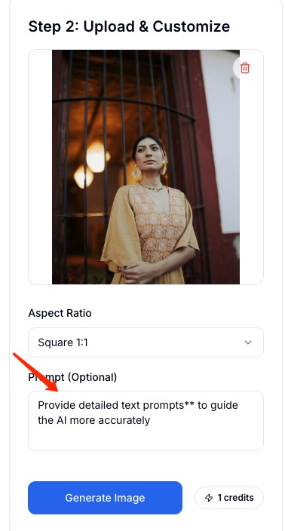Click the lightning bolt icon beside credits
This screenshot has width=285, height=531.
pos(209,498)
